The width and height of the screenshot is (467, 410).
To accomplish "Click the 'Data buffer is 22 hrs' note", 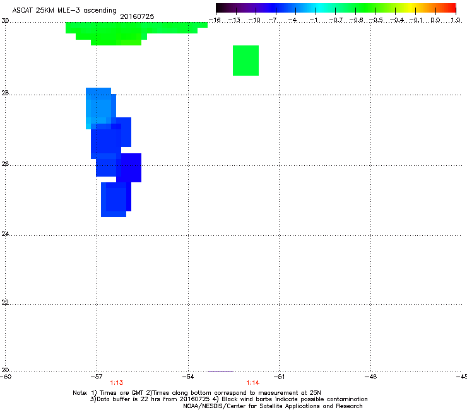I will [x=228, y=399].
